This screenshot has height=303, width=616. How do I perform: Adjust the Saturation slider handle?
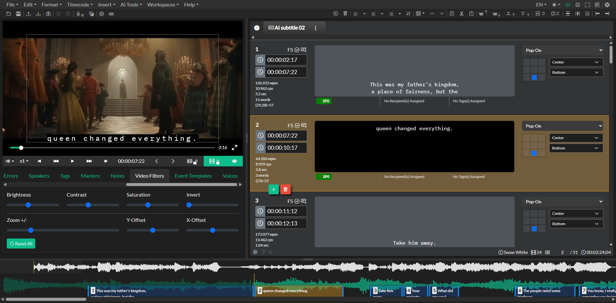click(148, 205)
